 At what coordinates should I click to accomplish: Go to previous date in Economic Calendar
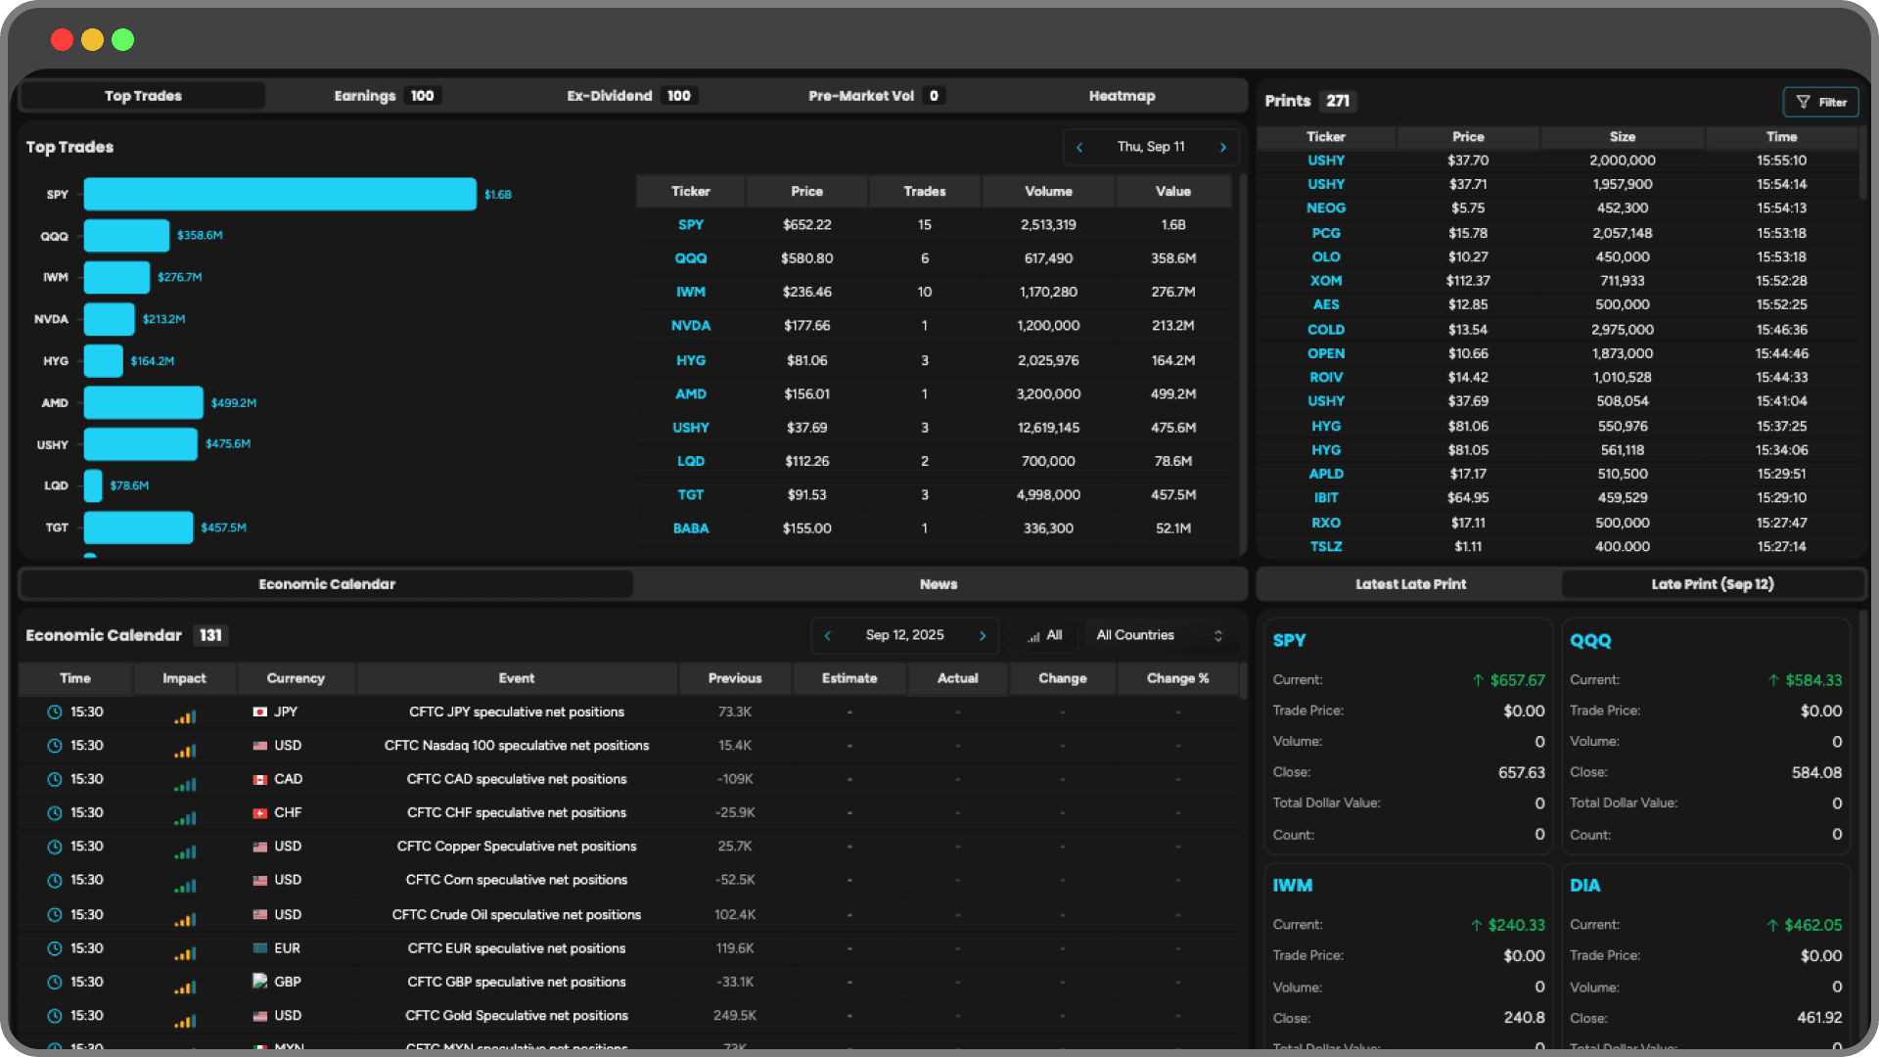(x=828, y=635)
